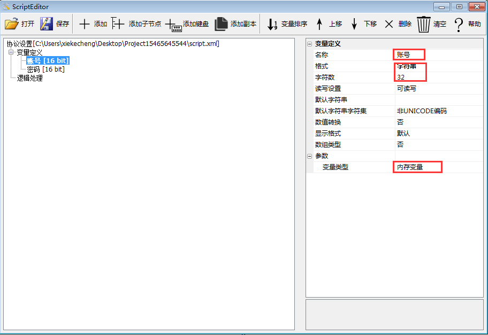This screenshot has height=335, width=488.
Task: Open the 显示格式 value 默认
Action: (x=439, y=134)
